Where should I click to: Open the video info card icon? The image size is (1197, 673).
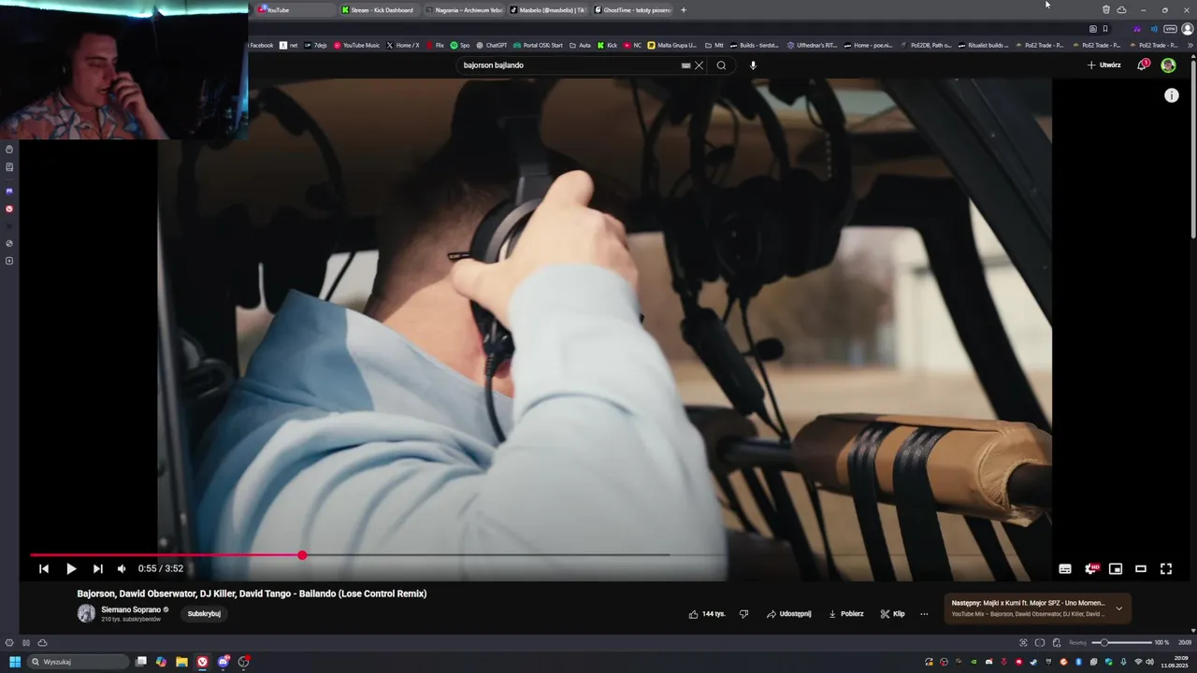[1172, 95]
